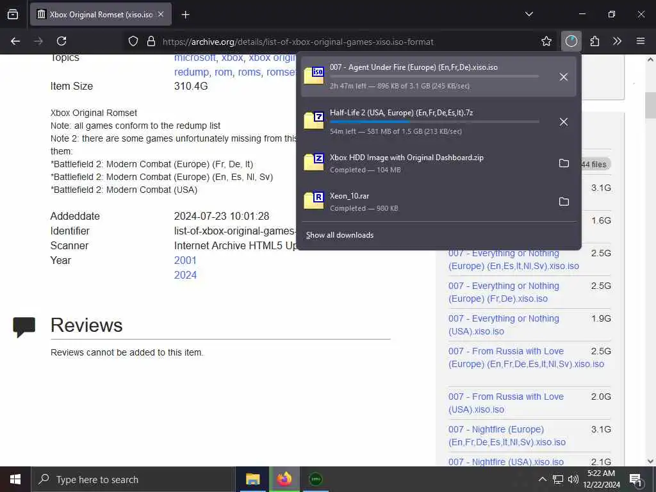View site security padlock info
Viewport: 656px width, 492px height.
click(151, 41)
